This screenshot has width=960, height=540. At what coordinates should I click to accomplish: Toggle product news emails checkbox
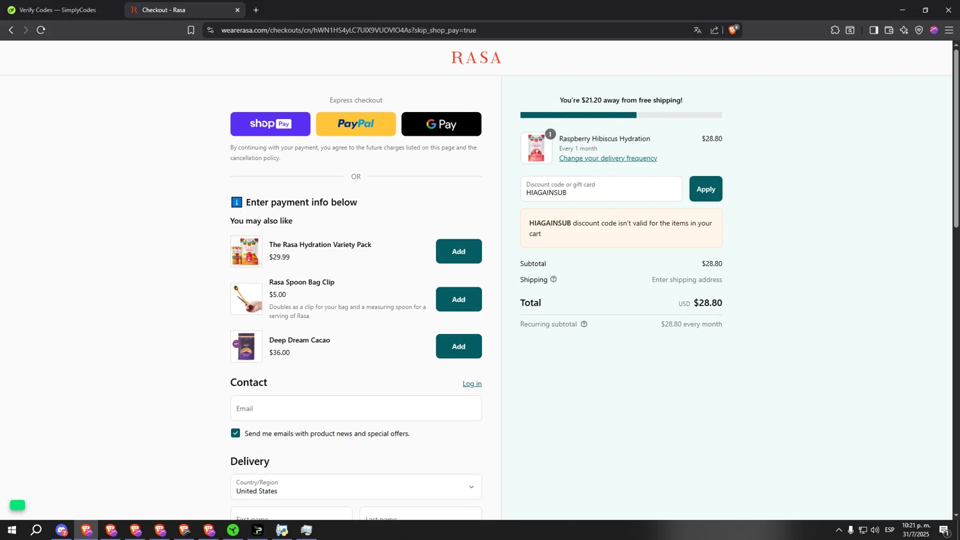[236, 433]
